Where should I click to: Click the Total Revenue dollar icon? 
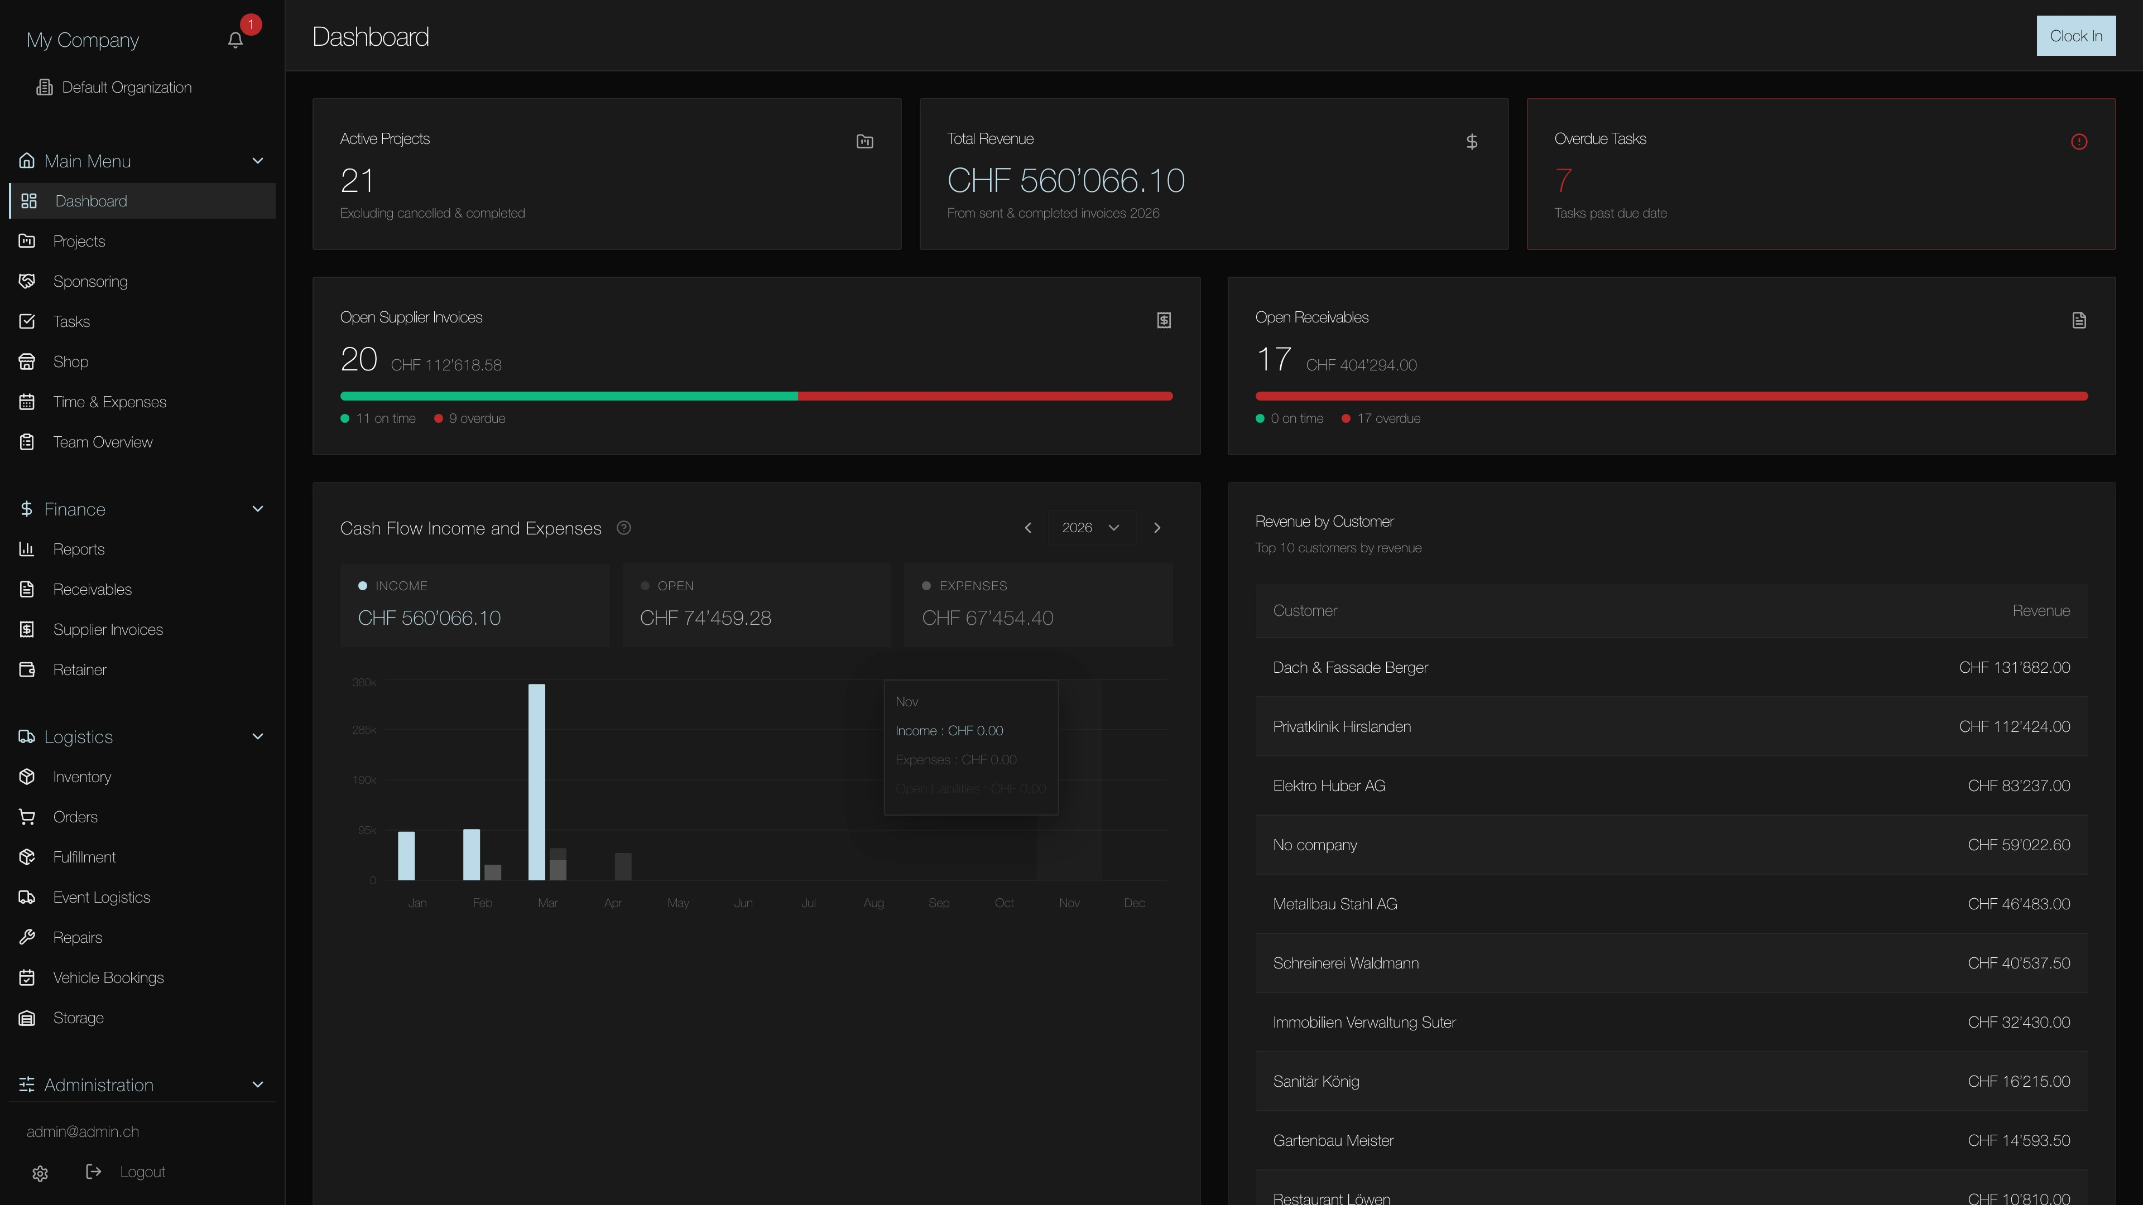[1472, 141]
